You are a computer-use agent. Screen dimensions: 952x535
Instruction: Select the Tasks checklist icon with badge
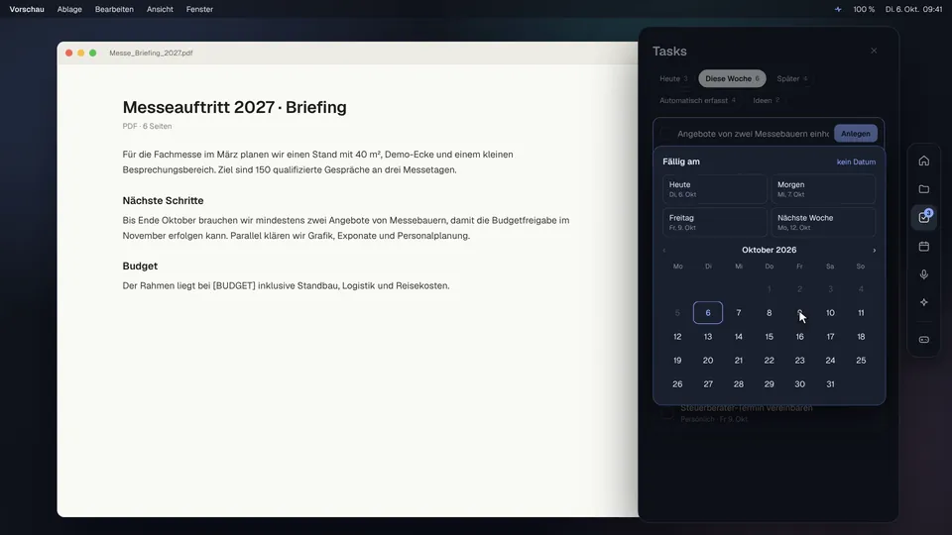(923, 217)
